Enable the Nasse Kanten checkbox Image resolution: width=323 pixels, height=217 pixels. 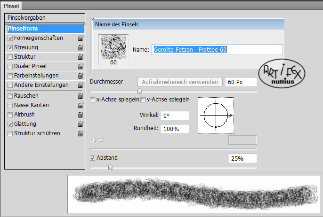[10, 105]
